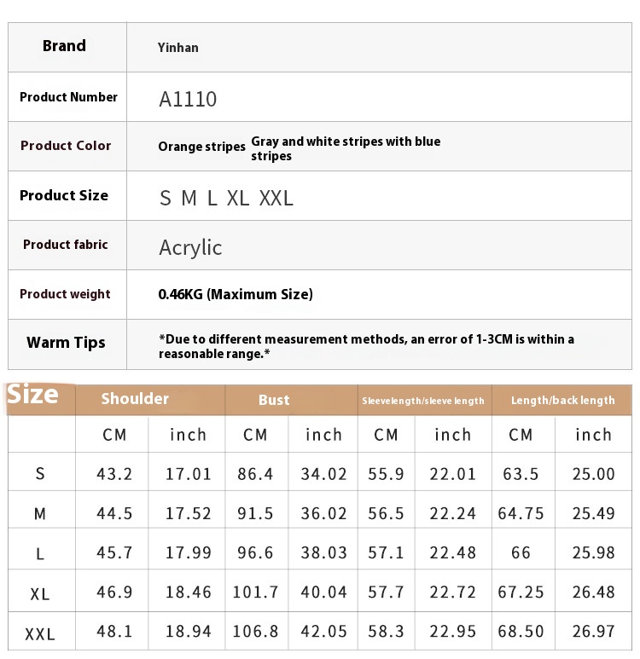Screen dimensions: 640x659
Task: Select the Bust column header
Action: coord(274,400)
